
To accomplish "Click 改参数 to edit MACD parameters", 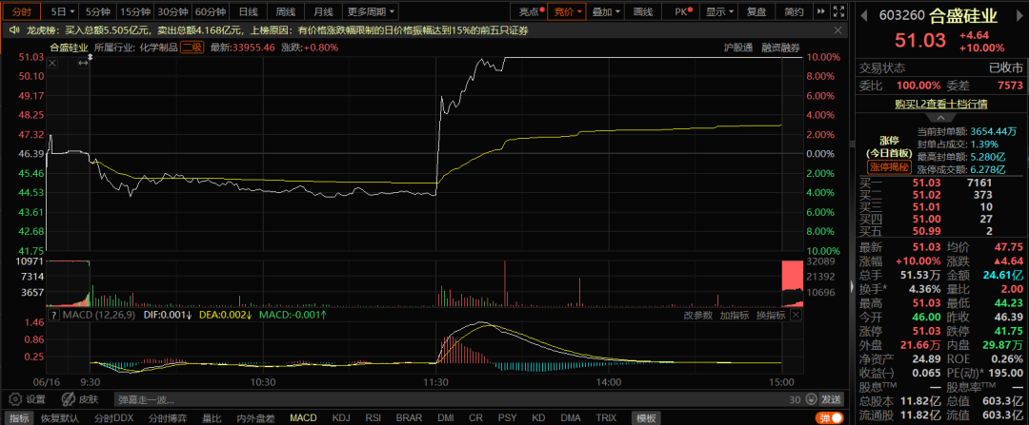I will pos(697,315).
